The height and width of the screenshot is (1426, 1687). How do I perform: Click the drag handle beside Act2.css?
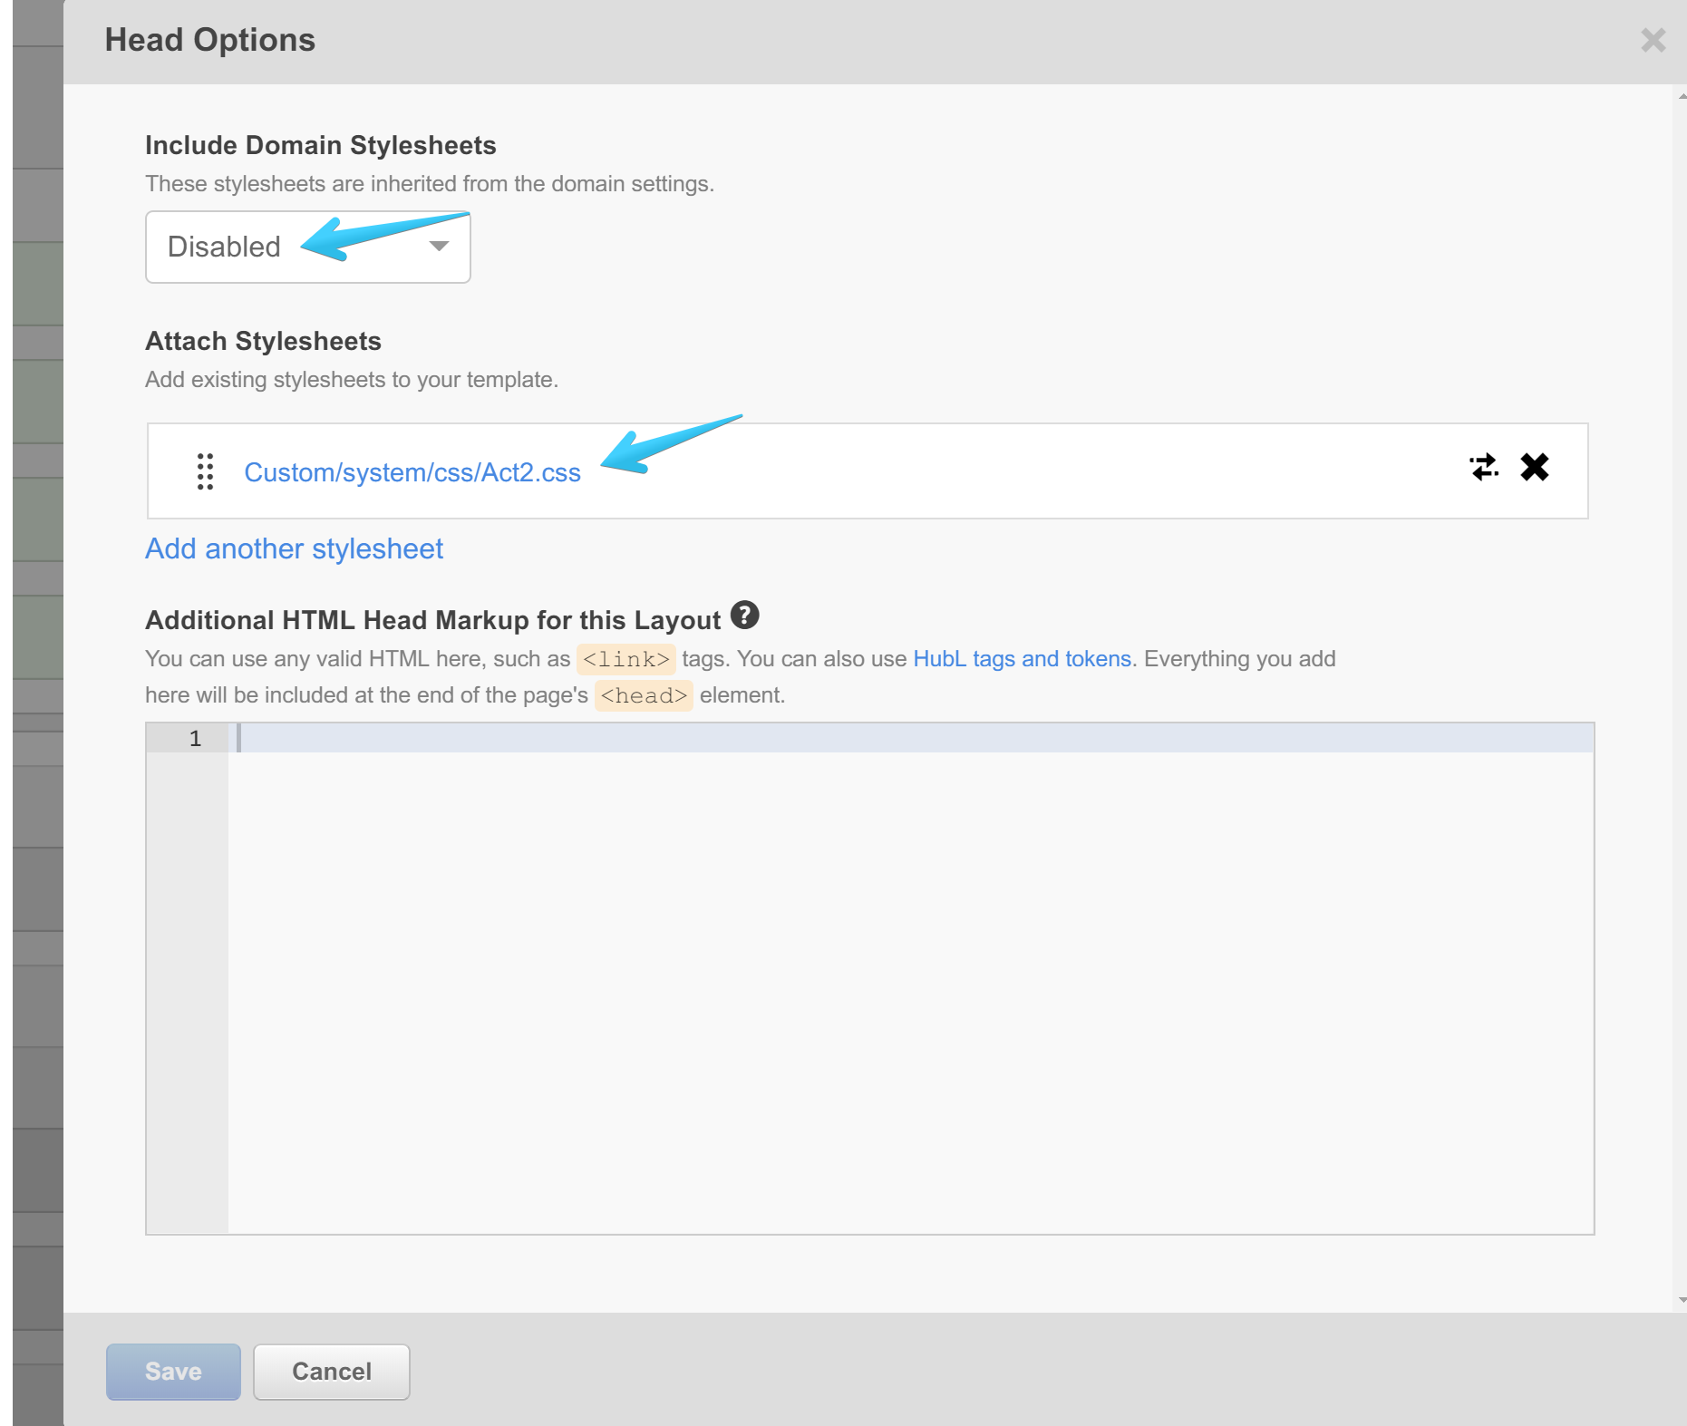click(x=206, y=471)
